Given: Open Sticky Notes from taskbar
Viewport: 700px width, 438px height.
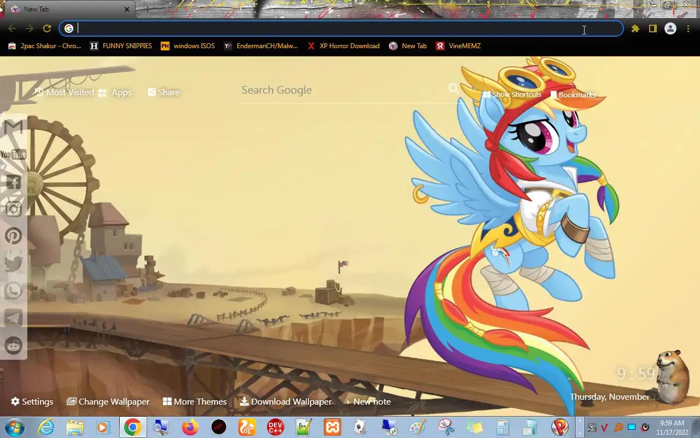Looking at the screenshot, I should pyautogui.click(x=475, y=427).
